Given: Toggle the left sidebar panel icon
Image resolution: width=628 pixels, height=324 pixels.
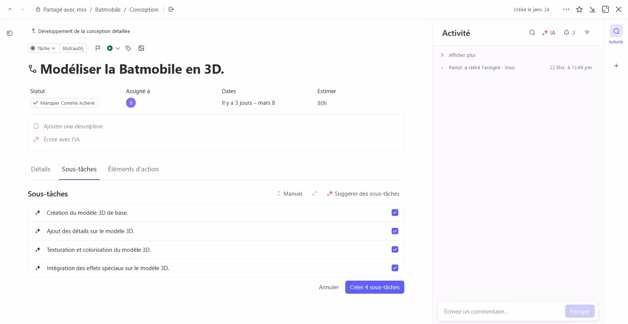Looking at the screenshot, I should point(10,33).
